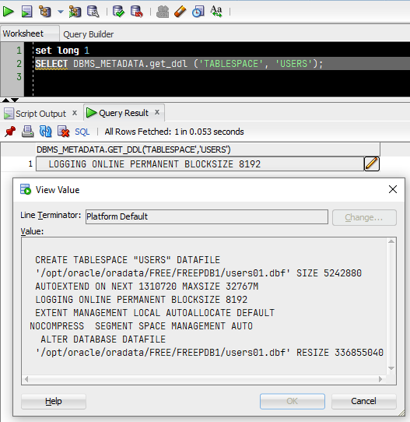Close the Query Result tab
Screen dimensions: 410x422
(157, 112)
